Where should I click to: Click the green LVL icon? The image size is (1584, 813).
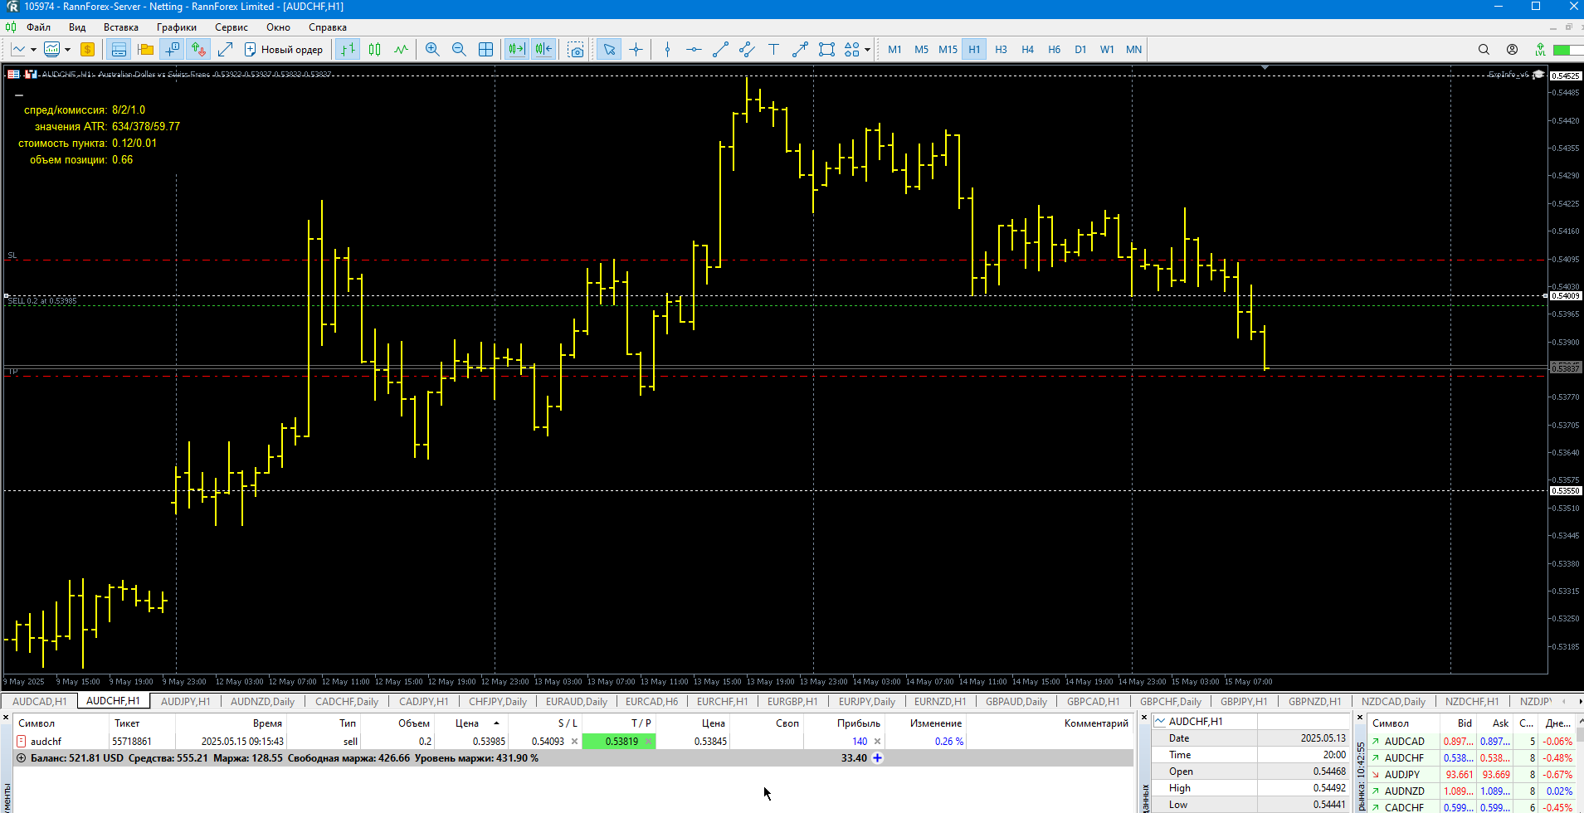click(1540, 50)
